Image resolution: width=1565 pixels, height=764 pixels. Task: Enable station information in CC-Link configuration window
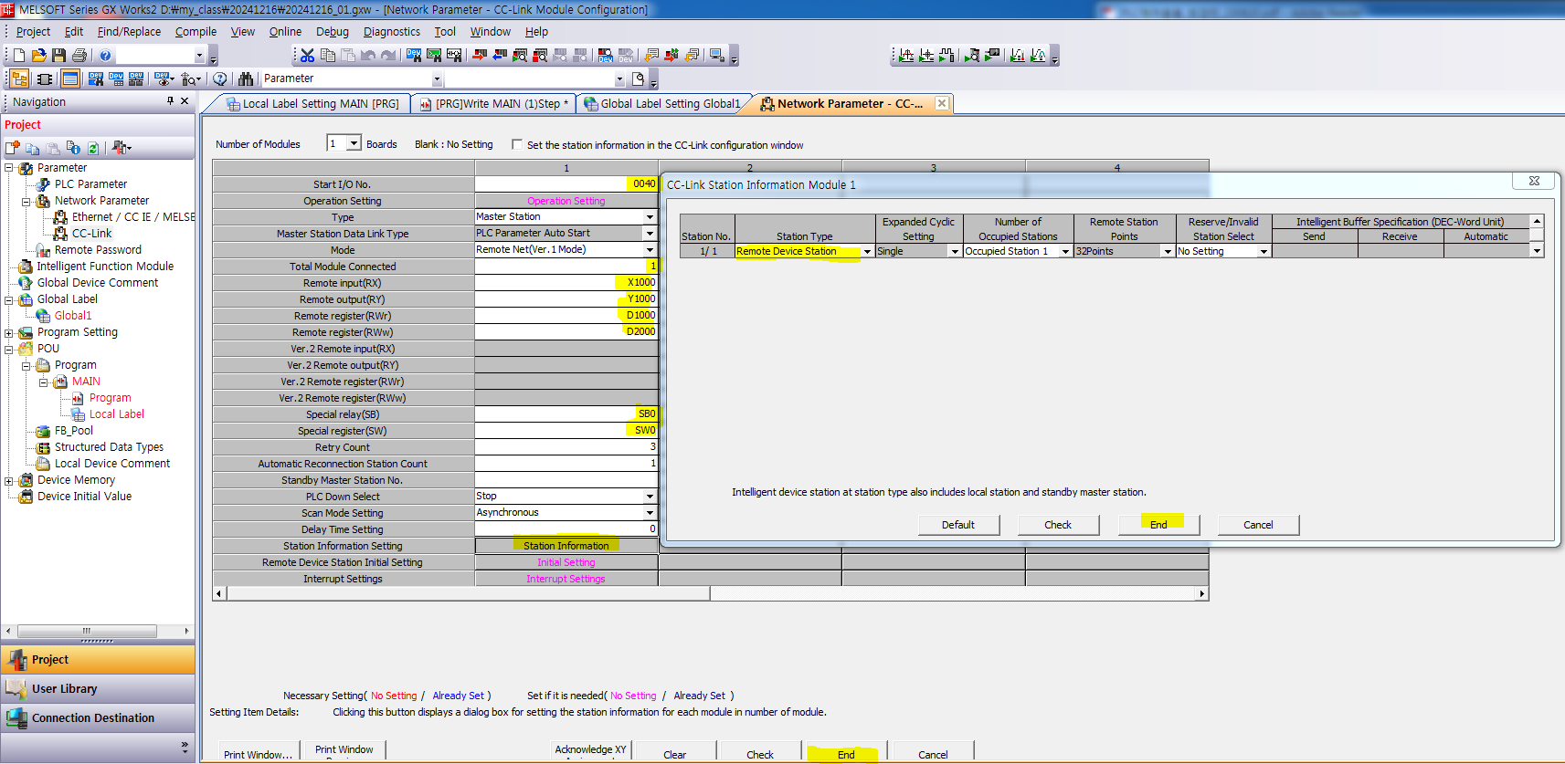517,144
